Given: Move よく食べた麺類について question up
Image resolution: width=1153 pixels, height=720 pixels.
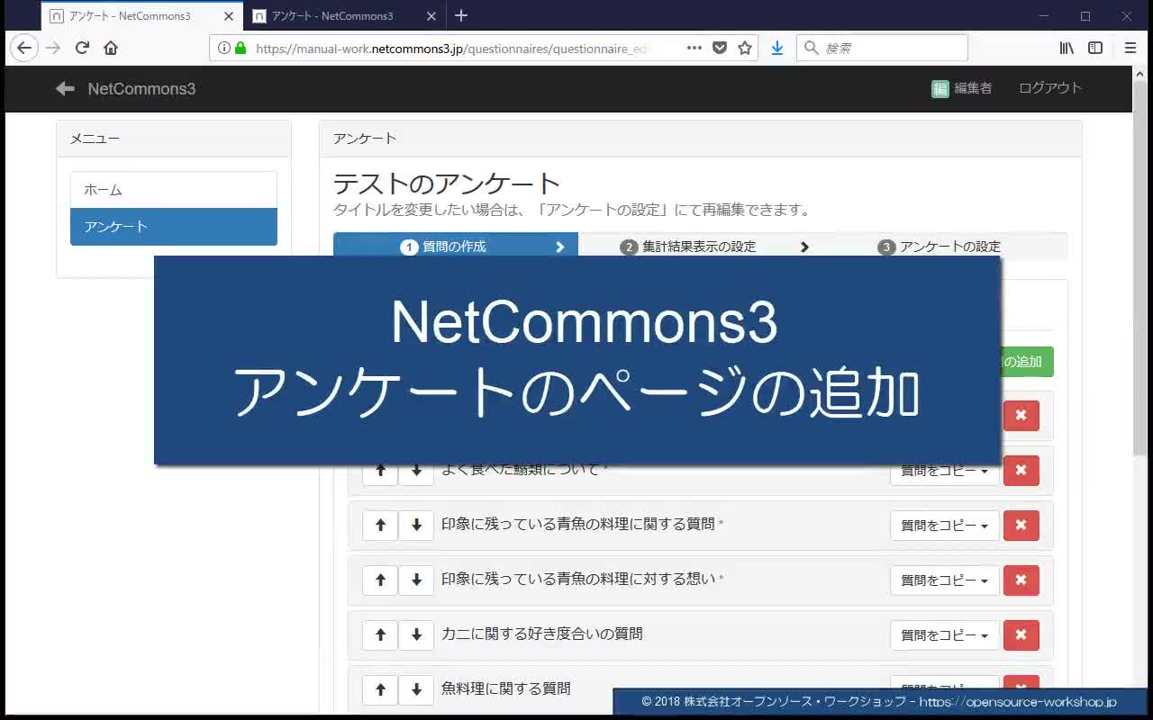Looking at the screenshot, I should pyautogui.click(x=380, y=473).
